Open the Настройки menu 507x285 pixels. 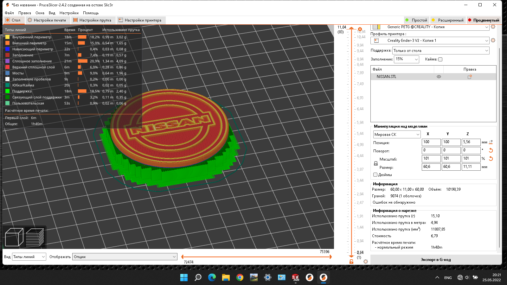pyautogui.click(x=69, y=13)
